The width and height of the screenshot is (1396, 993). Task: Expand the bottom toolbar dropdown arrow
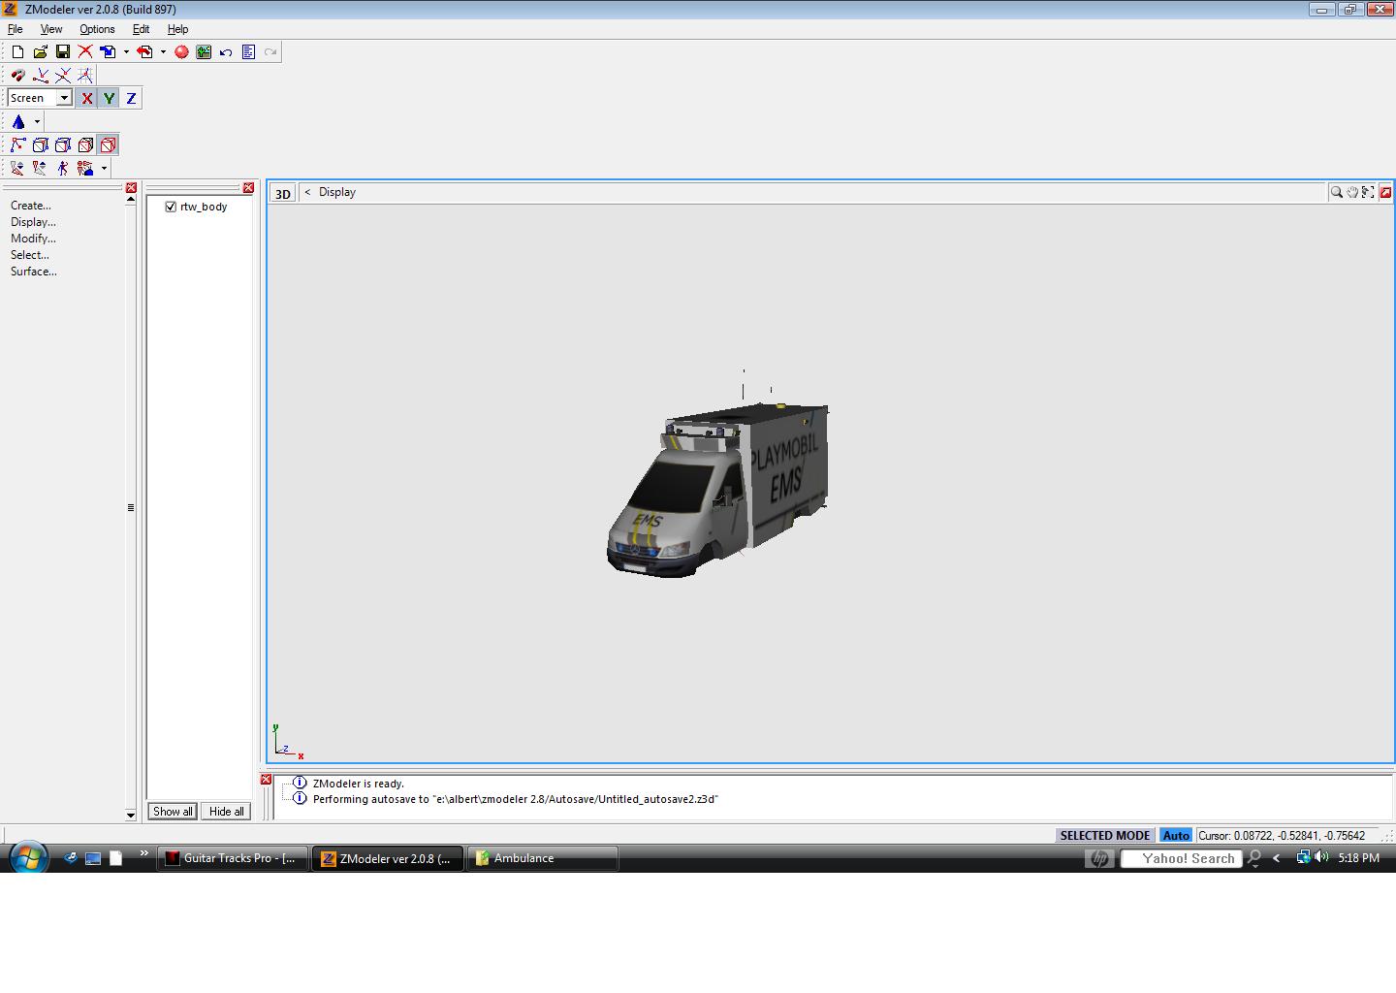click(x=104, y=168)
